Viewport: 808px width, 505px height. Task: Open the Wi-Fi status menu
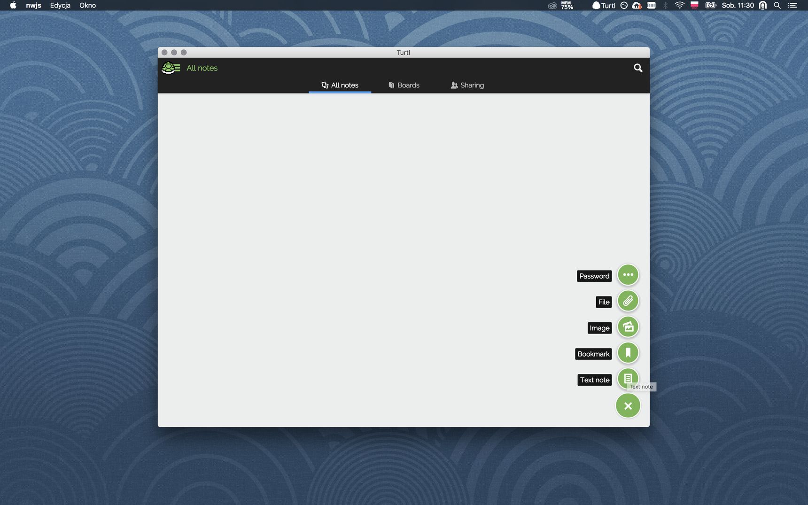679,5
